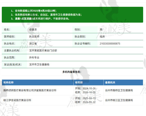Click the 临床 practice category value

coord(102,36)
